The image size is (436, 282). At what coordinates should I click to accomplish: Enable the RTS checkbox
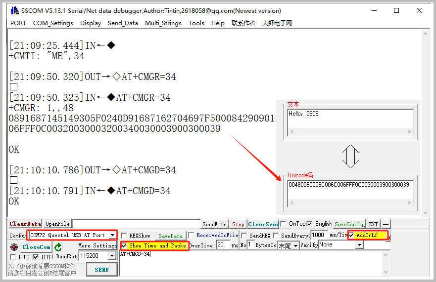click(x=13, y=257)
